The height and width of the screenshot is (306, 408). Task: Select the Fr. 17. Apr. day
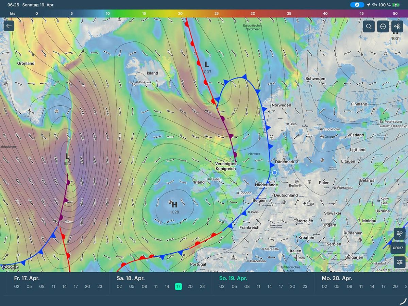[27, 278]
